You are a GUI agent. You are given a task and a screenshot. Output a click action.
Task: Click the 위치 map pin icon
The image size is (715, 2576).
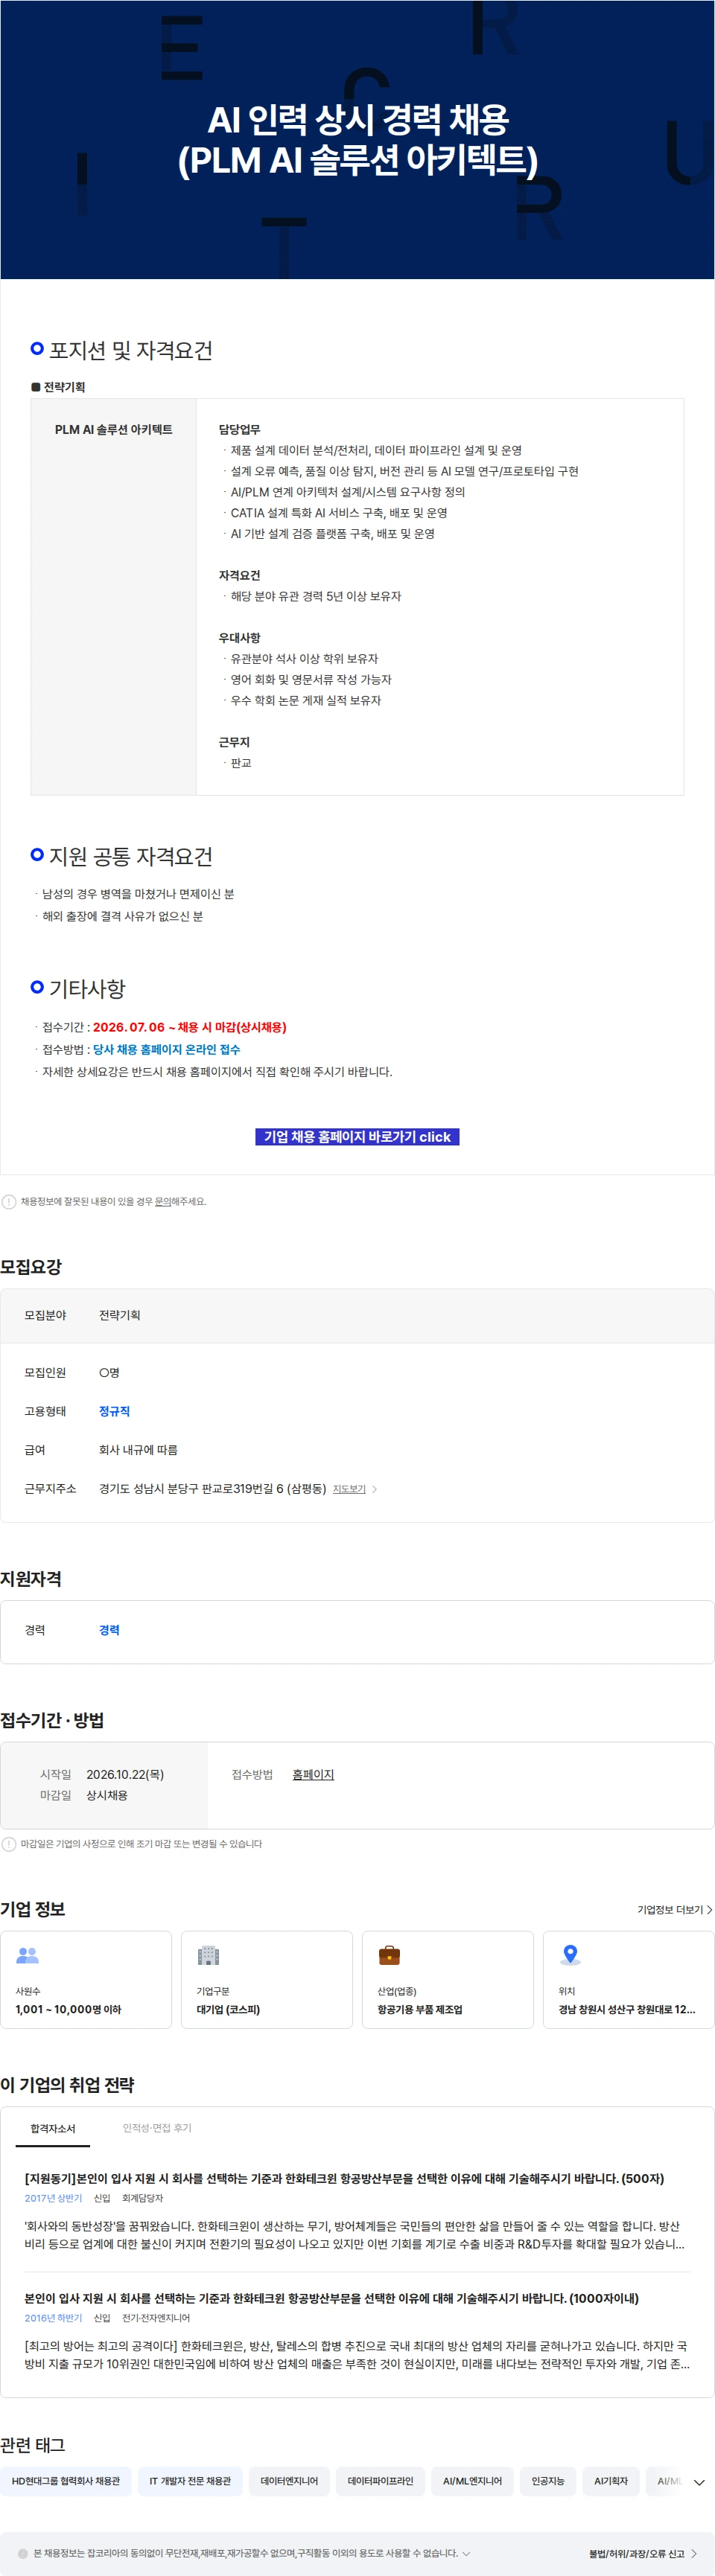[570, 1954]
